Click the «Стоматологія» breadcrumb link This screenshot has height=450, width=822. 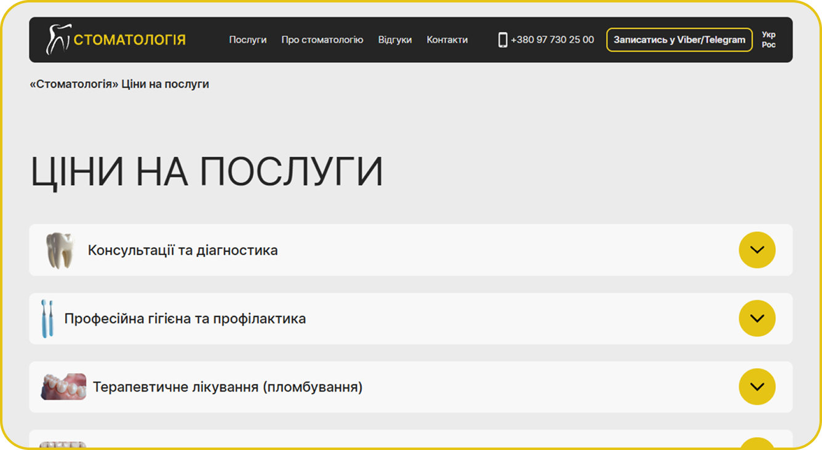tap(74, 84)
